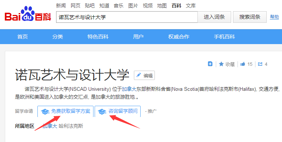Open the 加拿大 link in the summary paragraph

pos(129,89)
